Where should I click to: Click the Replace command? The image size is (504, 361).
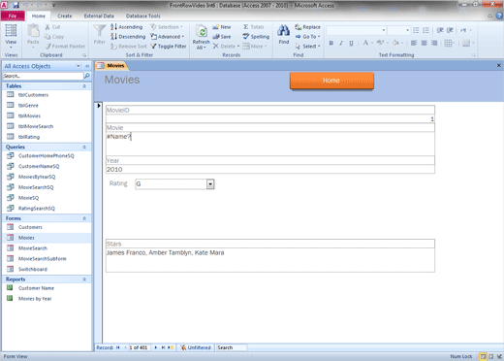307,27
